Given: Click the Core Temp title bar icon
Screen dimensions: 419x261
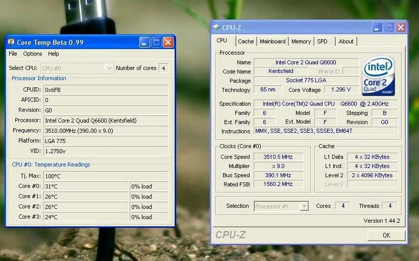Looking at the screenshot, I should pos(11,42).
